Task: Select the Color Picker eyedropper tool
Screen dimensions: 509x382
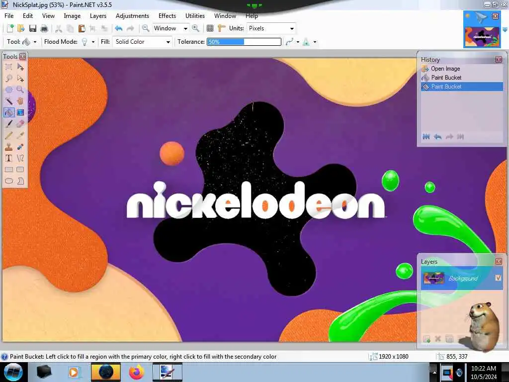Action: pos(20,135)
